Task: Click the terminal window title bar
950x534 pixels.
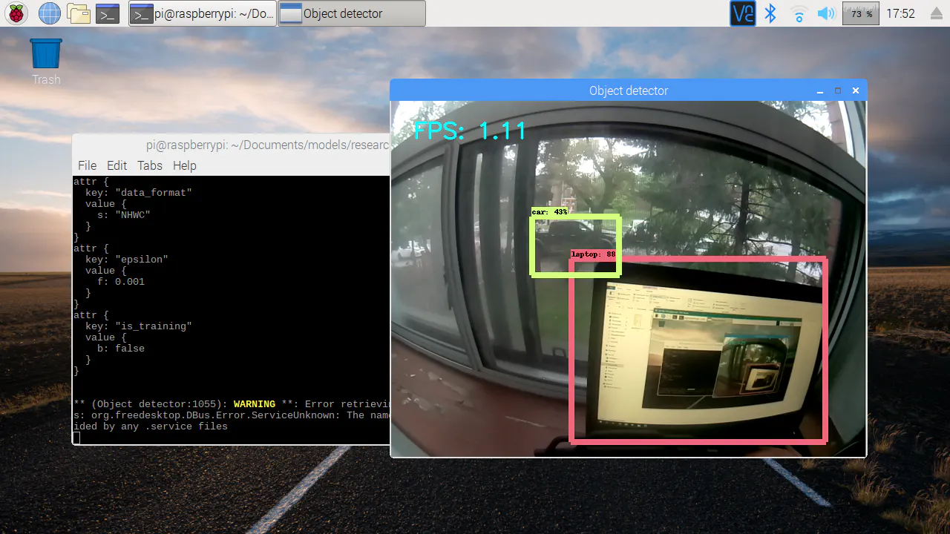Action: (232, 145)
